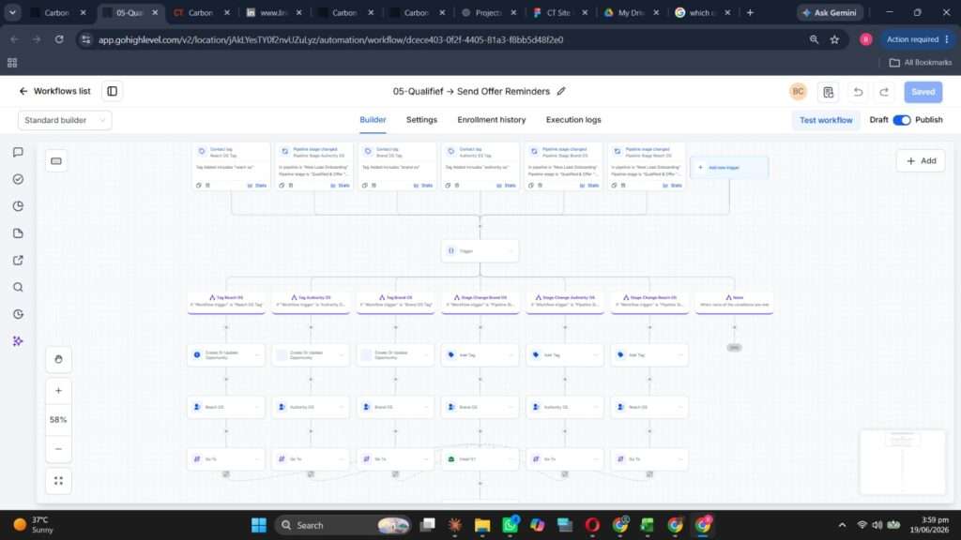Open the Execution logs tab
Screen dimensions: 961x540
click(573, 120)
